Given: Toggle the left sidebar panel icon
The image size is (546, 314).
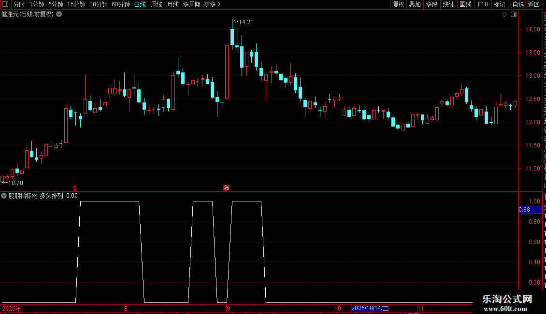Looking at the screenshot, I should (5, 4).
